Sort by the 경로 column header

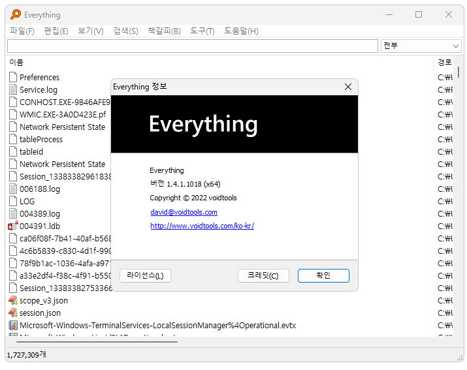pyautogui.click(x=444, y=63)
